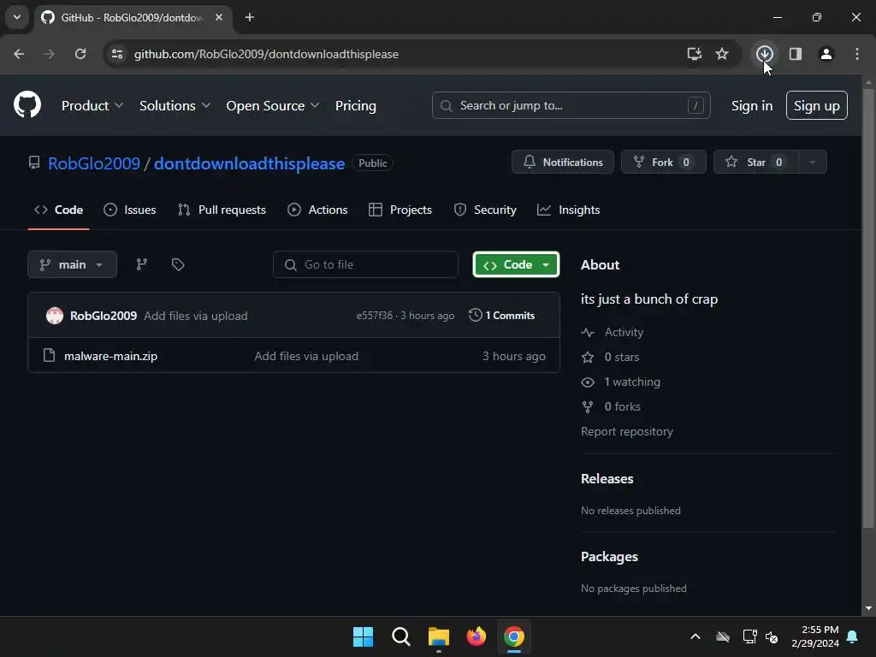876x657 pixels.
Task: Switch to Actions tab
Action: 317,210
